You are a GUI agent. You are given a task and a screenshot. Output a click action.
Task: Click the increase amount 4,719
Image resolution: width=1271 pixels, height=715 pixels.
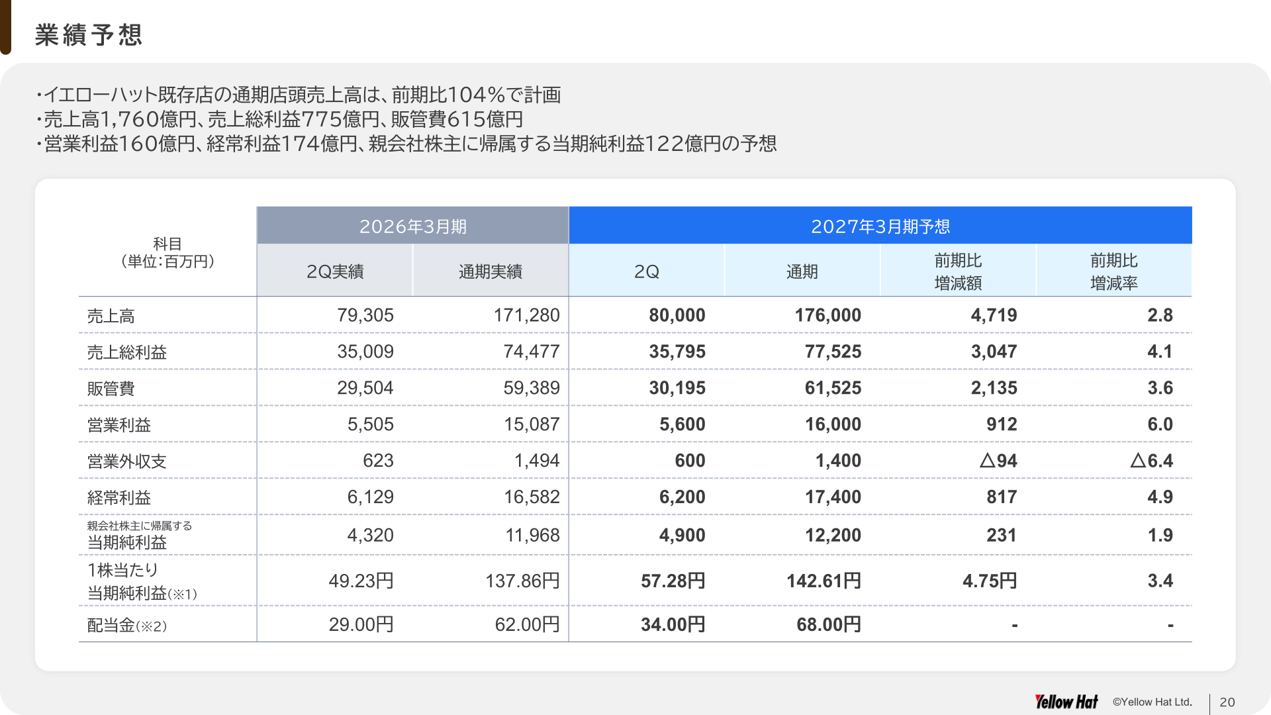pos(994,315)
